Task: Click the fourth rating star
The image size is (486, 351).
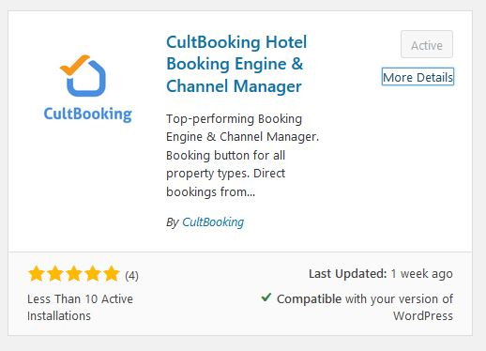Action: point(93,274)
